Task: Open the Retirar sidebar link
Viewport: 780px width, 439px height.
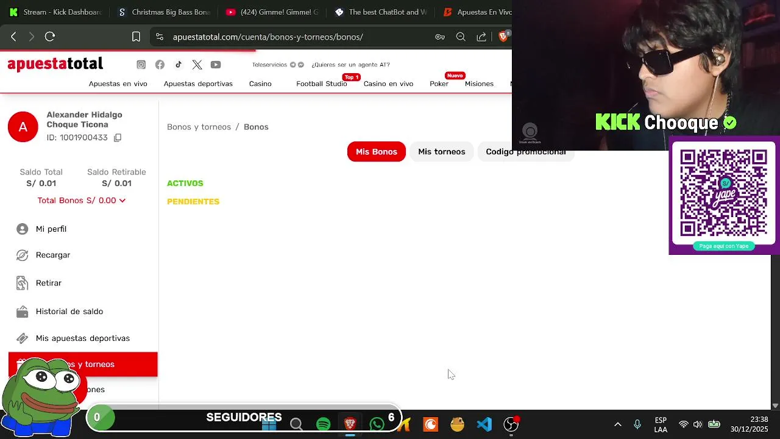Action: pos(49,283)
